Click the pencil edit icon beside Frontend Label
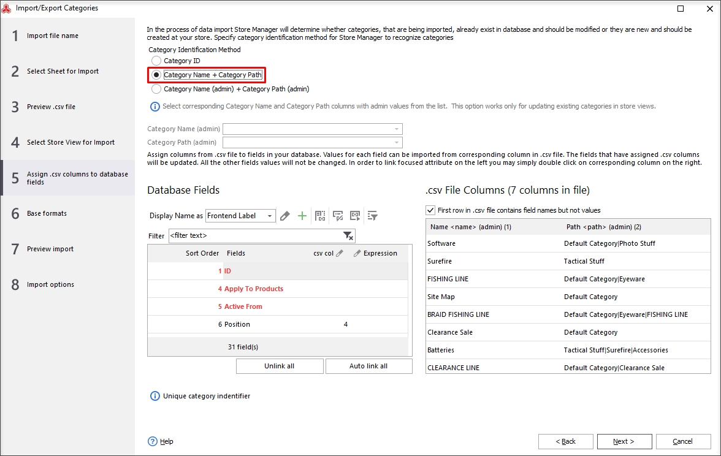 (285, 216)
